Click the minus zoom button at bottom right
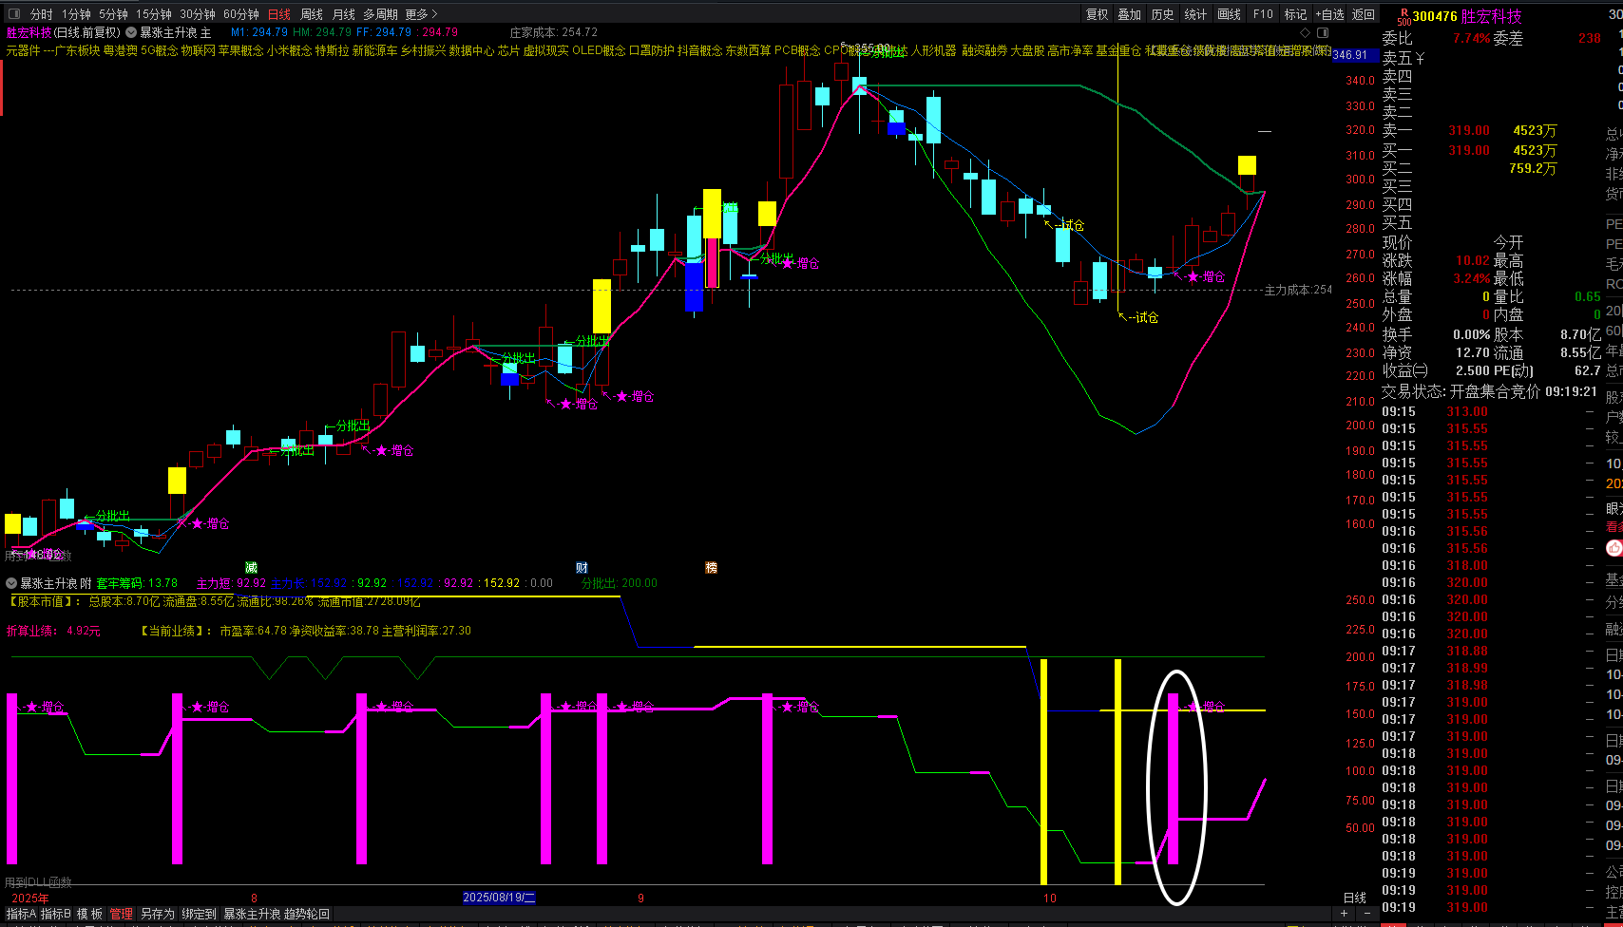The image size is (1623, 927). 1366,914
